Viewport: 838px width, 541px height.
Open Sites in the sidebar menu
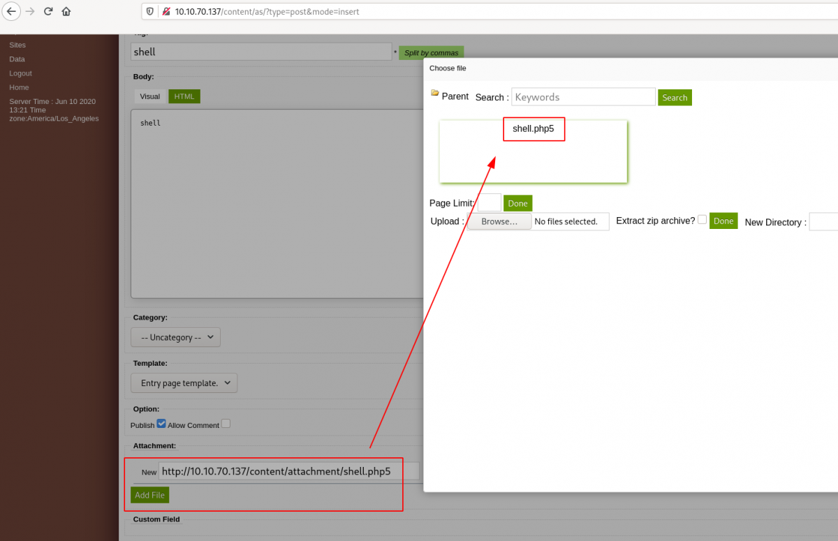pyautogui.click(x=17, y=45)
